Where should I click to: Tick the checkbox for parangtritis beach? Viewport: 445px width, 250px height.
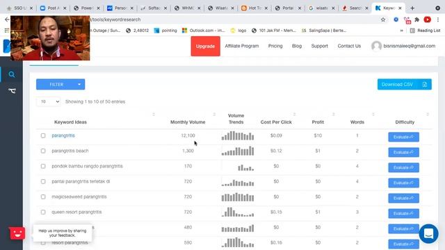43,151
